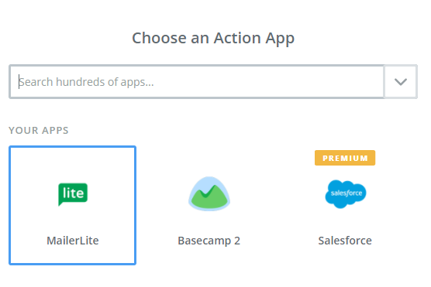
Task: Click the highlighted MailerLite app tile
Action: [73, 205]
